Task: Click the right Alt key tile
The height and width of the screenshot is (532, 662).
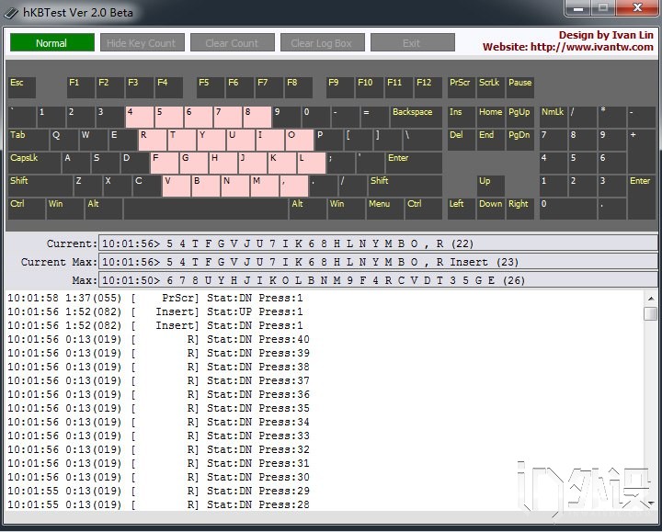Action: point(308,209)
